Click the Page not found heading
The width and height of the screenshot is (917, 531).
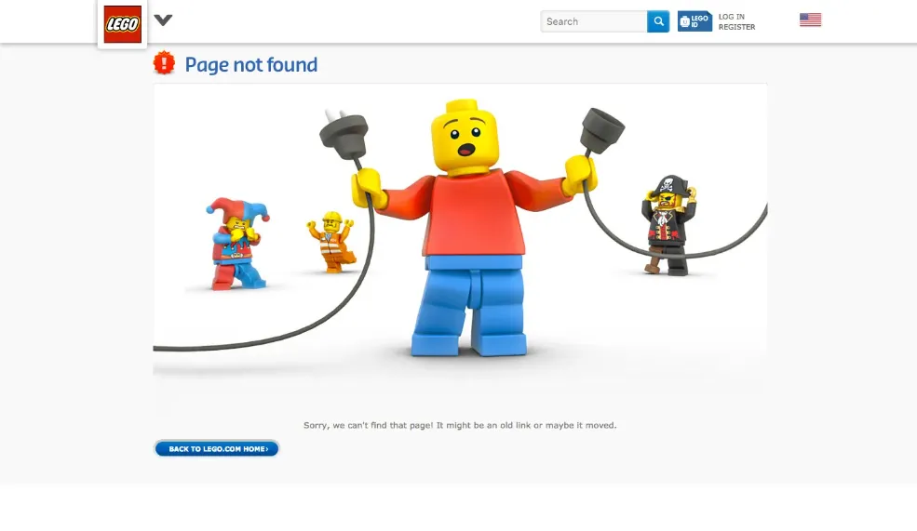[251, 64]
